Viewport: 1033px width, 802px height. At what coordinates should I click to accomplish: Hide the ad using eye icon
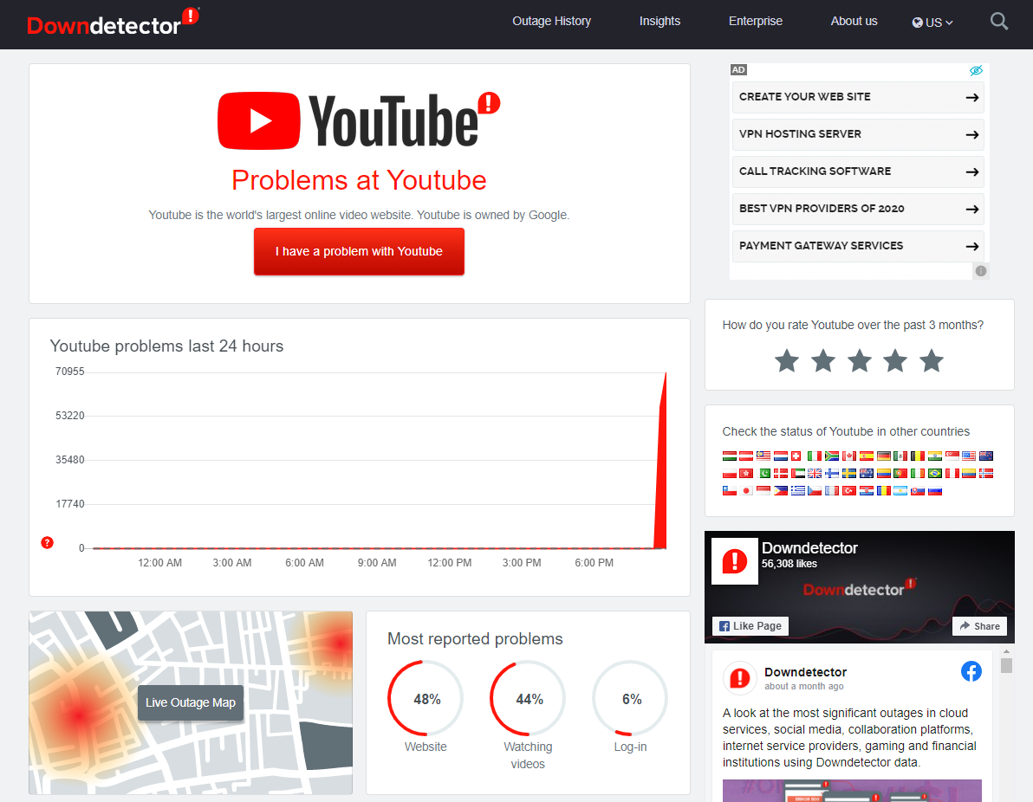pos(976,70)
